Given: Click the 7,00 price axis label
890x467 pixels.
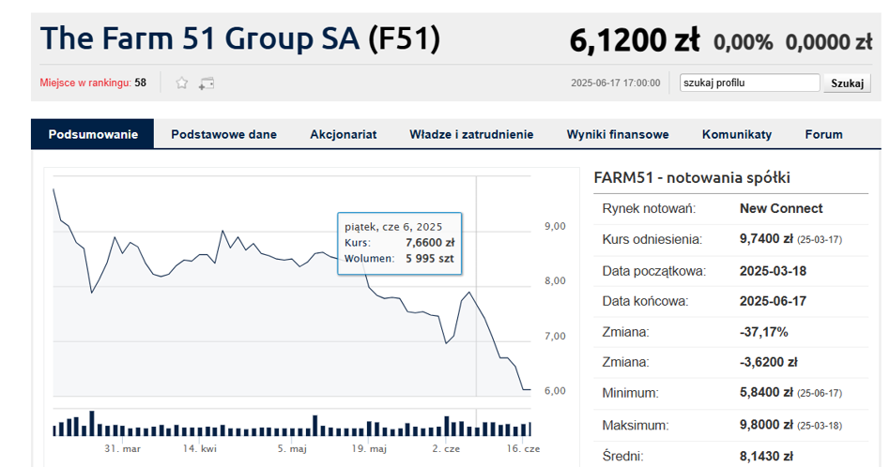Looking at the screenshot, I should [555, 336].
